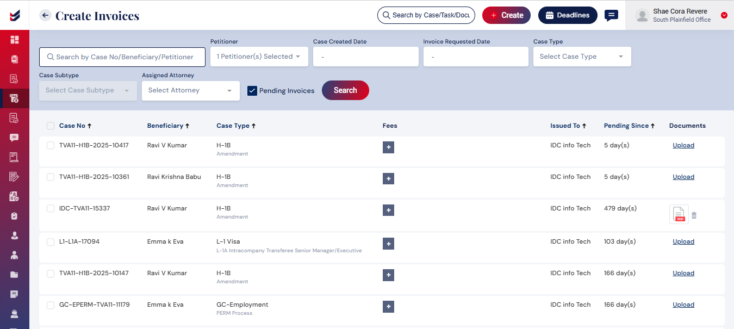Click the back arrow beside Create Invoices
Image resolution: width=734 pixels, height=329 pixels.
click(45, 15)
